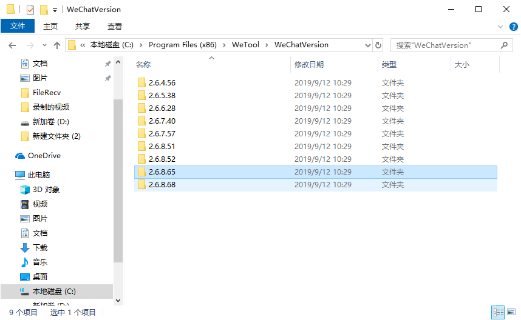The image size is (521, 320).
Task: Click the address bar history dropdown arrow
Action: pyautogui.click(x=368, y=45)
